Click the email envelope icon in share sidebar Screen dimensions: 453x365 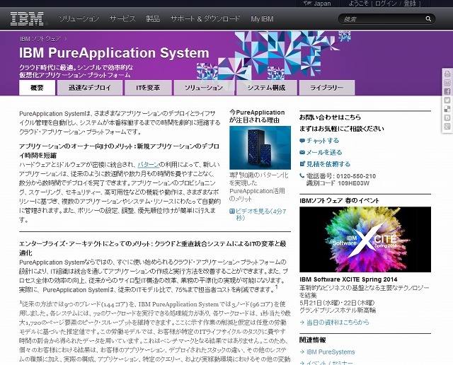[447, 83]
